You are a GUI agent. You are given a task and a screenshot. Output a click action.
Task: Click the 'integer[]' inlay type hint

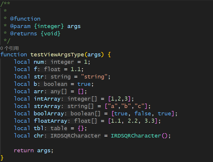pos(82,99)
